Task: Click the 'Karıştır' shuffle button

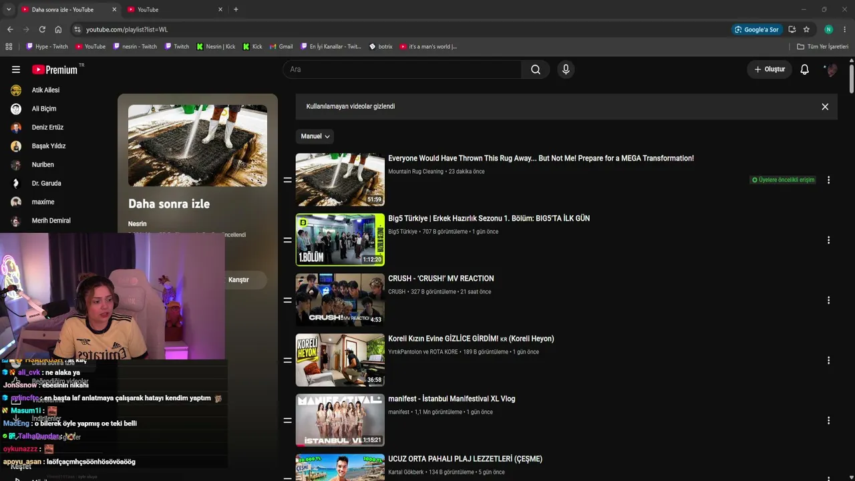Action: [238, 280]
